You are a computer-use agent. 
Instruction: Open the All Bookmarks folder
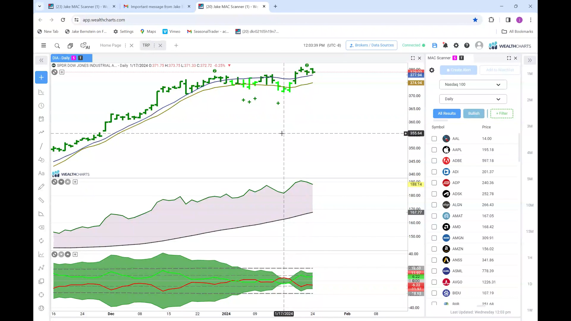click(517, 32)
